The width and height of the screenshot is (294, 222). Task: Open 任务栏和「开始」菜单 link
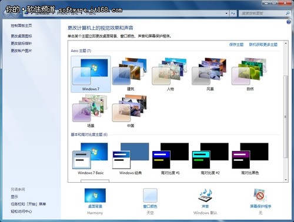coord(28,204)
